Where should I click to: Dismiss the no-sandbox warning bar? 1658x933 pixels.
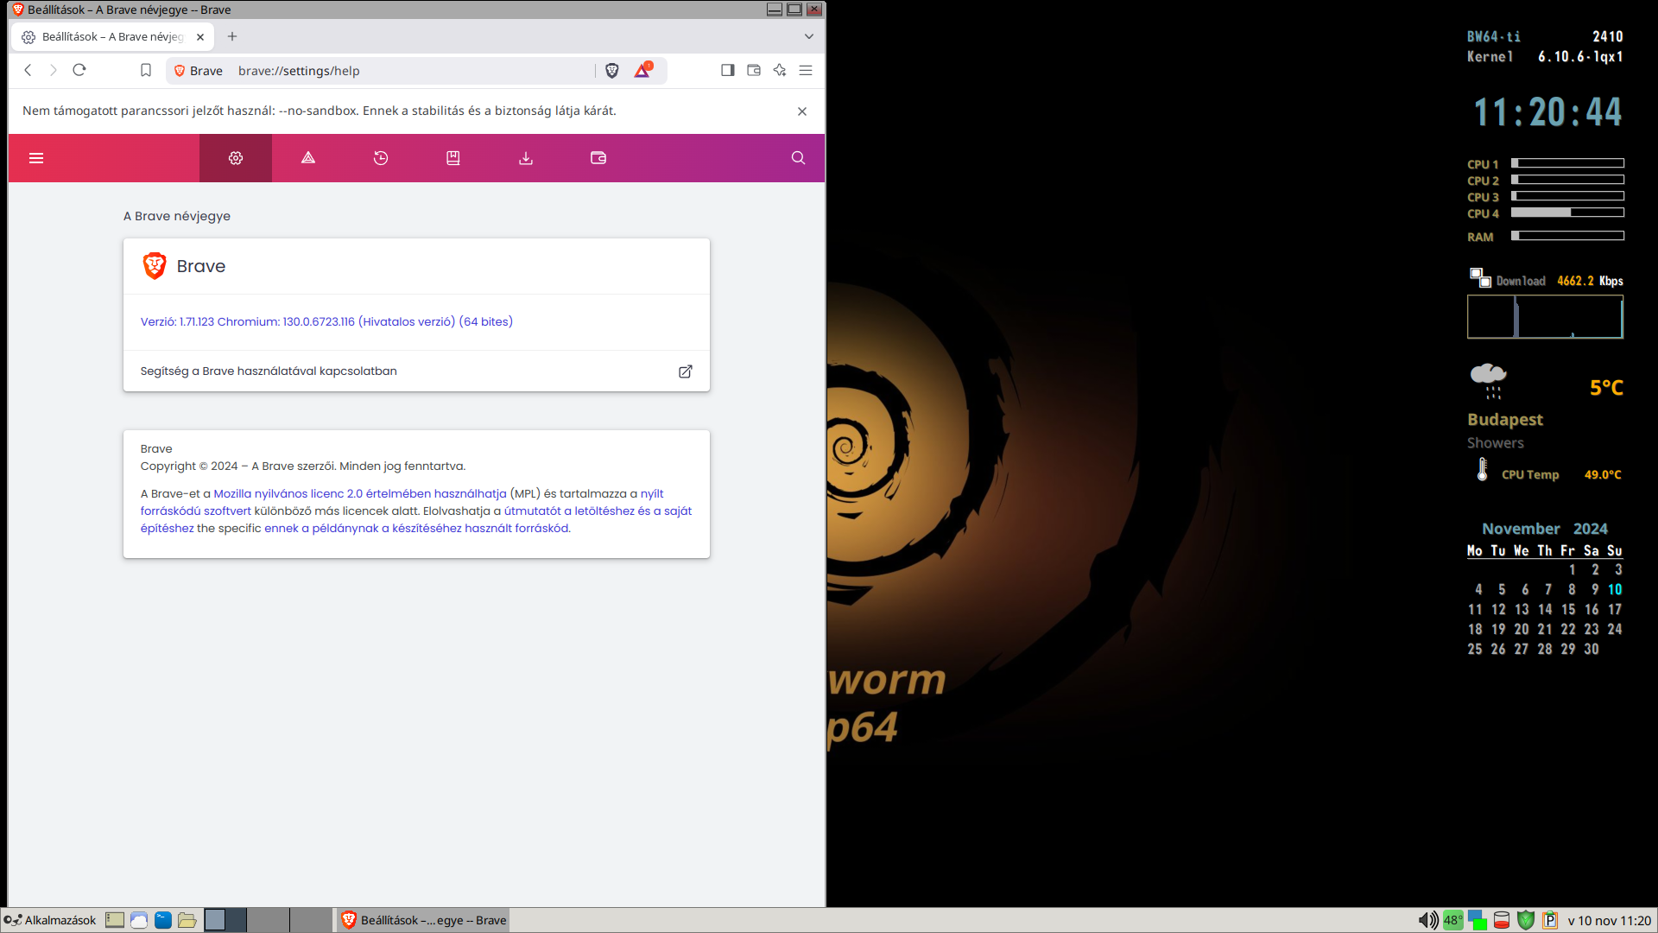click(802, 111)
